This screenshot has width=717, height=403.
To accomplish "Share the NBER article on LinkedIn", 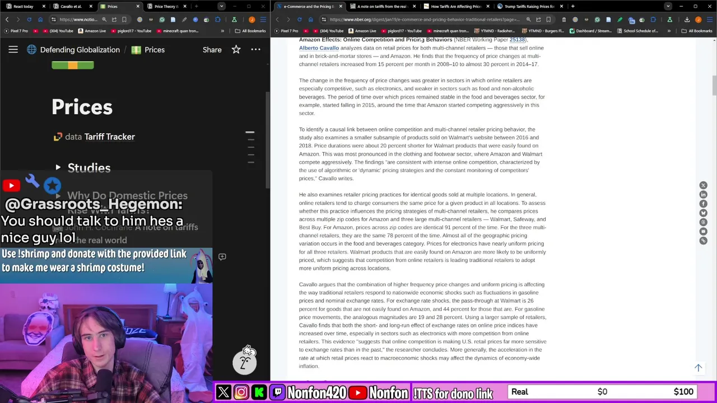I will point(703,195).
